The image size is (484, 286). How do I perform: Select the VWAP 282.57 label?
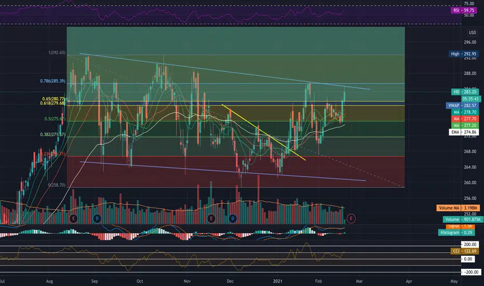pos(462,106)
